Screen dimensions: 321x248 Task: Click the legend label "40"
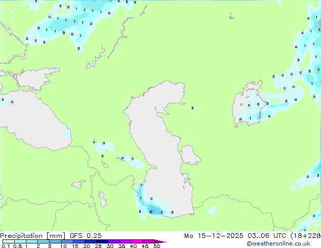133,246
